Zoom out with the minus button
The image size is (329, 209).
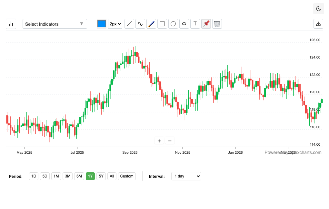[170, 141]
